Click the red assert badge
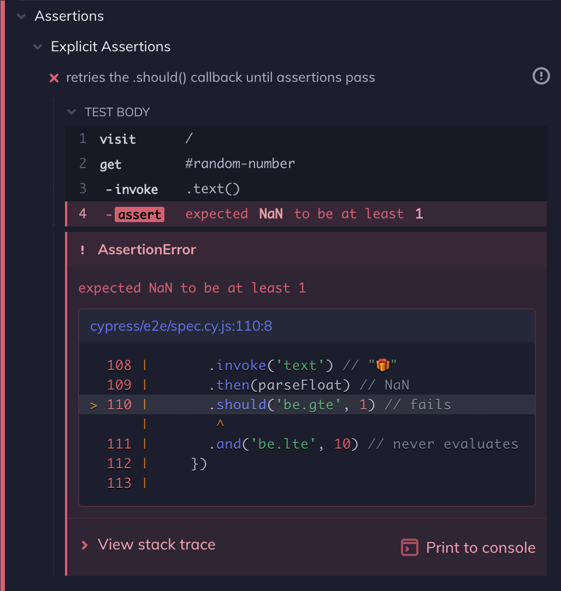 [139, 214]
